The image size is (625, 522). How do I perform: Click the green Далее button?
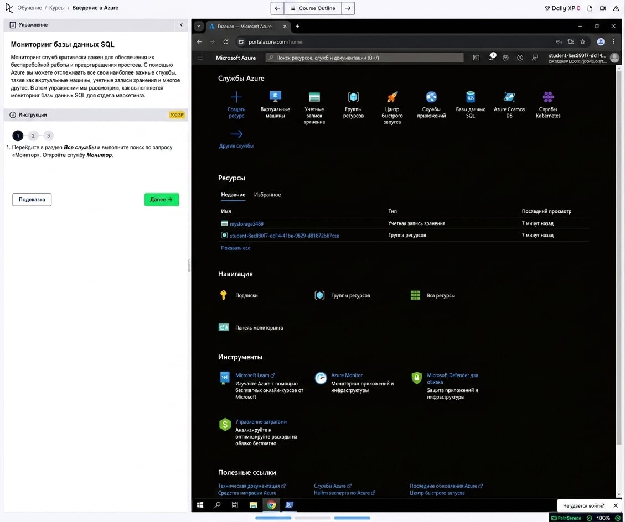click(x=162, y=200)
